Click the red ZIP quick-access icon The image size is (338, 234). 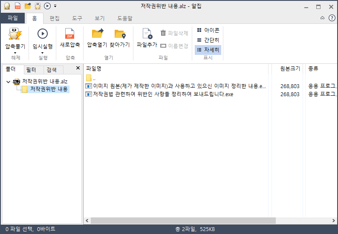(x=17, y=6)
